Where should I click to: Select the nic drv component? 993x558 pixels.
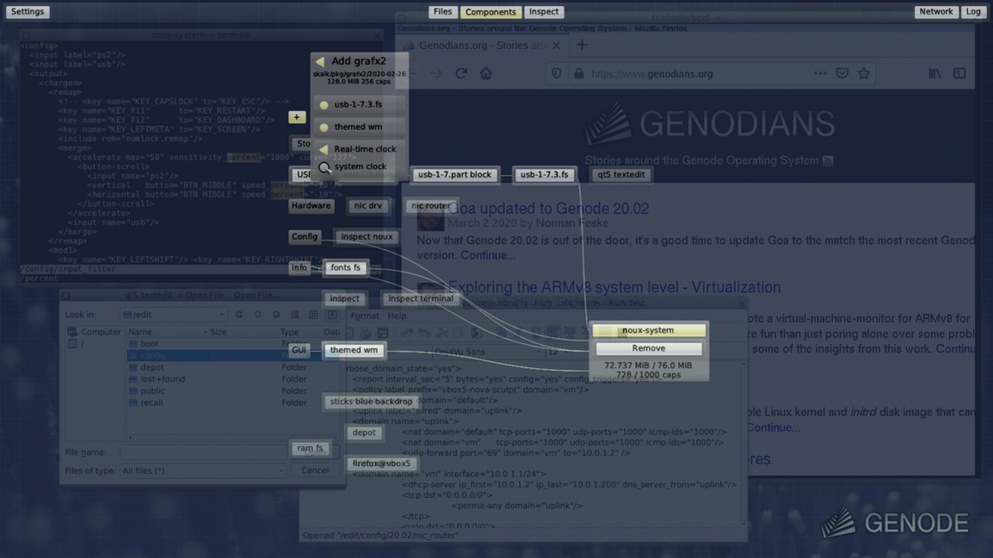click(x=368, y=205)
